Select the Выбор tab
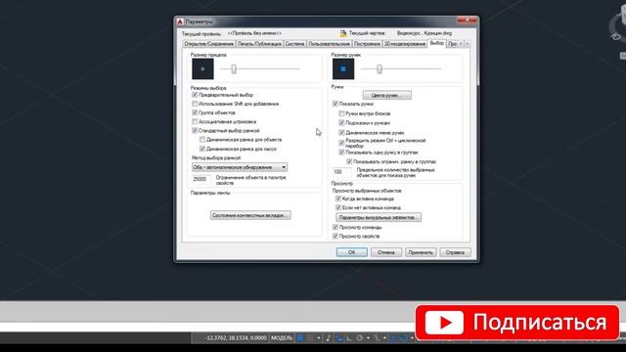This screenshot has height=352, width=626. 437,43
